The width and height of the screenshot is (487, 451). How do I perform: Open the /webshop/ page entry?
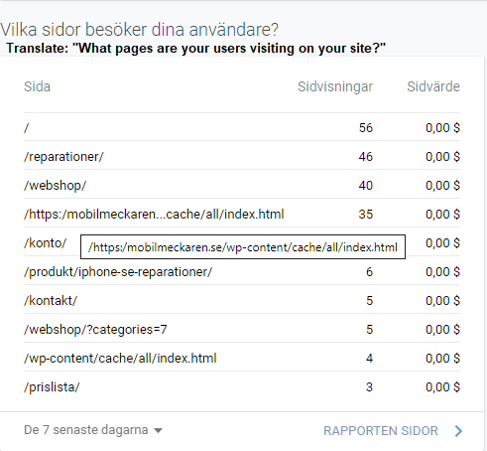(242, 185)
